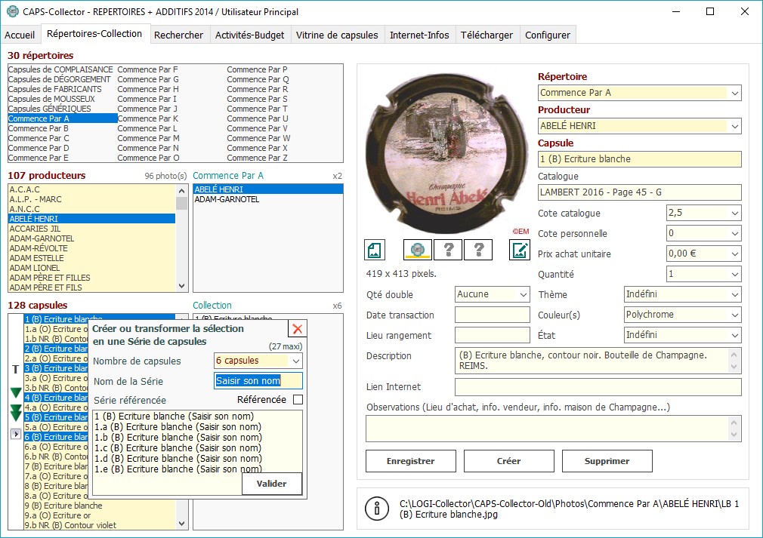The width and height of the screenshot is (763, 538).
Task: Switch to the Accueil tab
Action: coord(20,35)
